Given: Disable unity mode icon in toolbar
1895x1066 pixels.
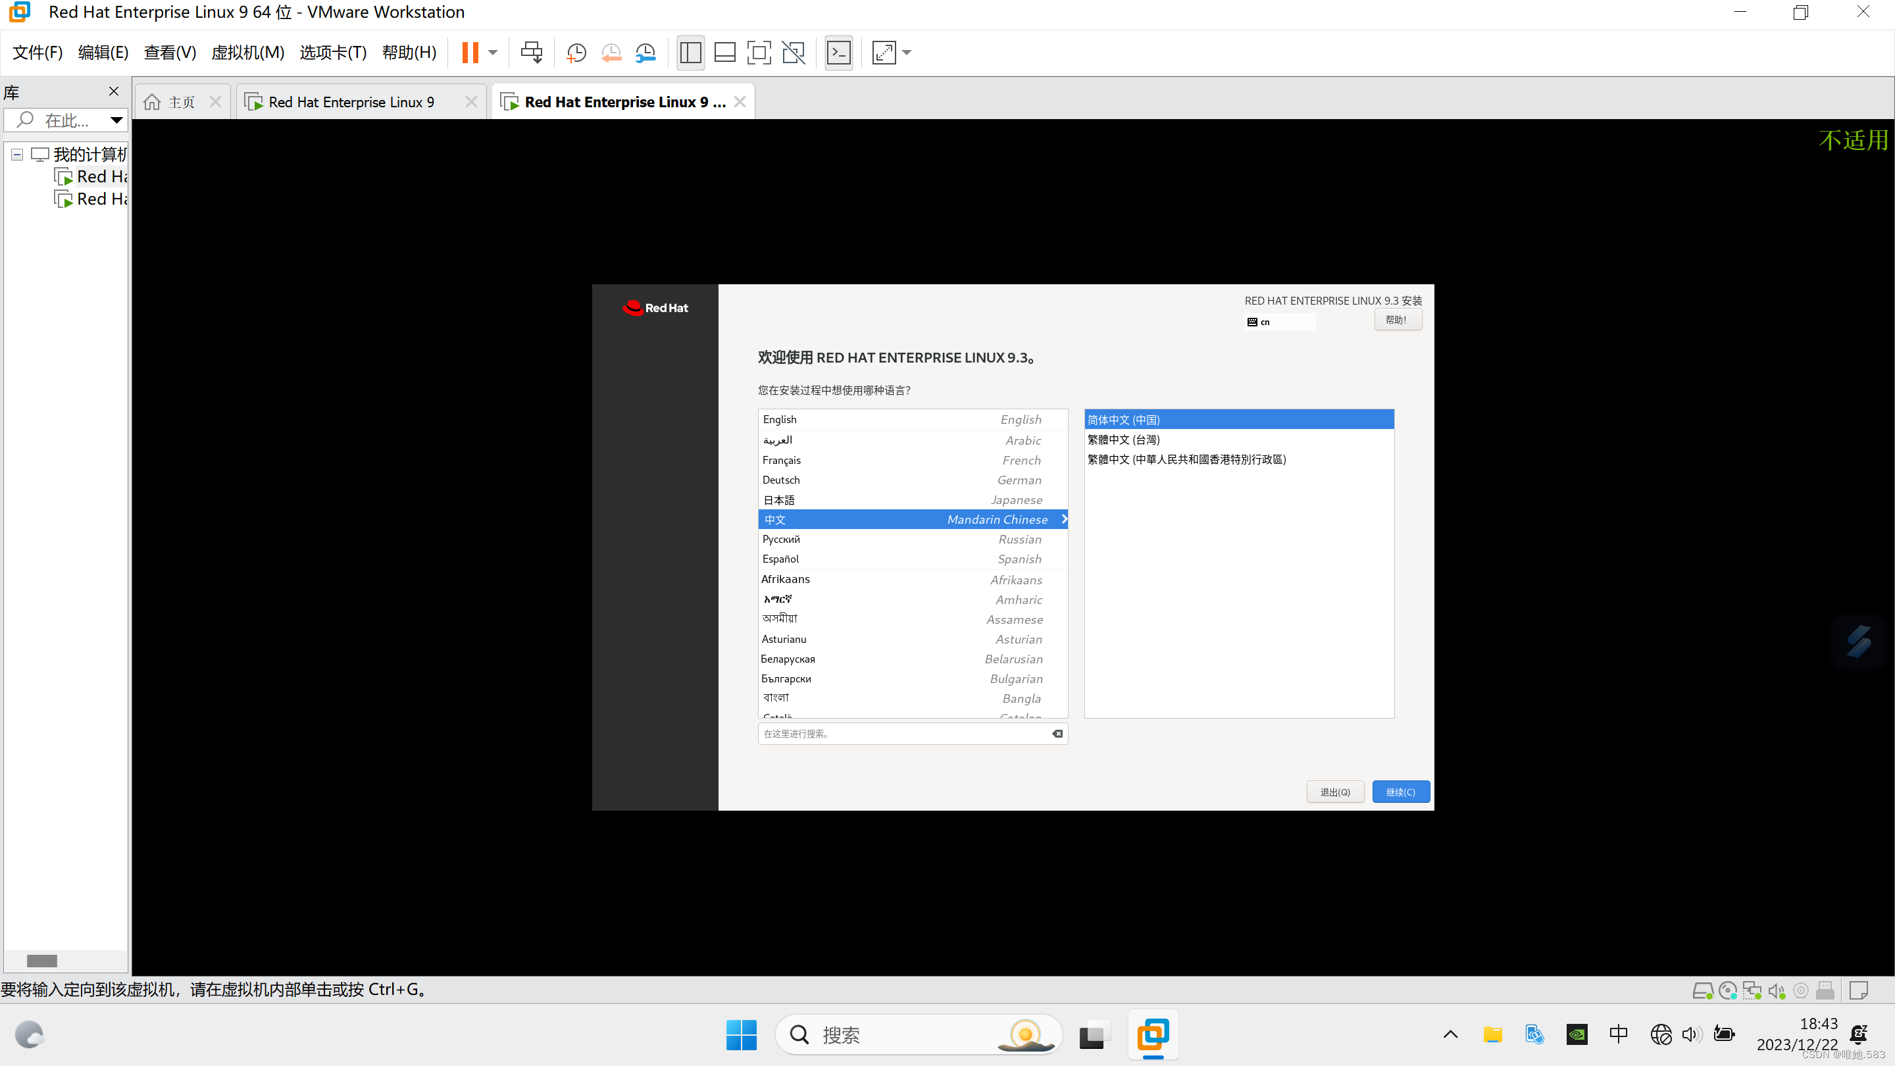Looking at the screenshot, I should [x=793, y=52].
